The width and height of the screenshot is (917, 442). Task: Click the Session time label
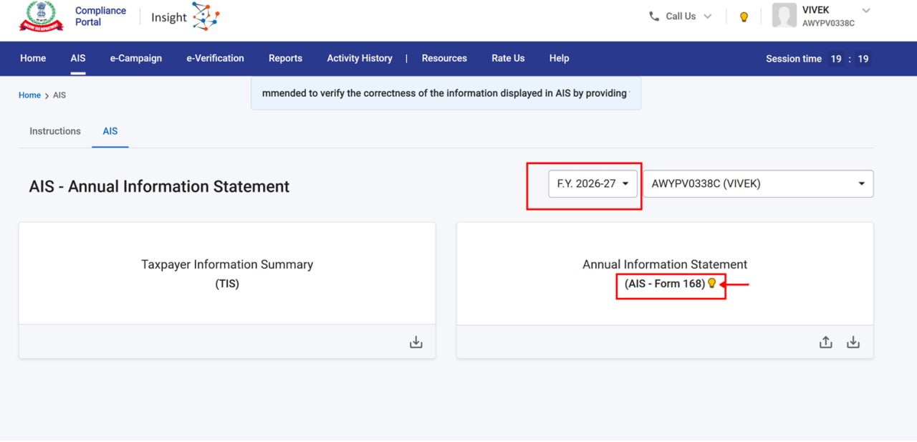(x=794, y=59)
